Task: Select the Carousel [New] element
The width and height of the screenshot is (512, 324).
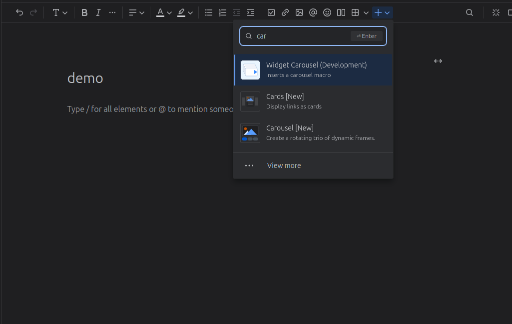Action: 314,132
